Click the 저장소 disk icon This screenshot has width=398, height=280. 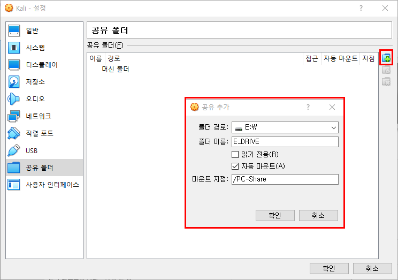14,82
